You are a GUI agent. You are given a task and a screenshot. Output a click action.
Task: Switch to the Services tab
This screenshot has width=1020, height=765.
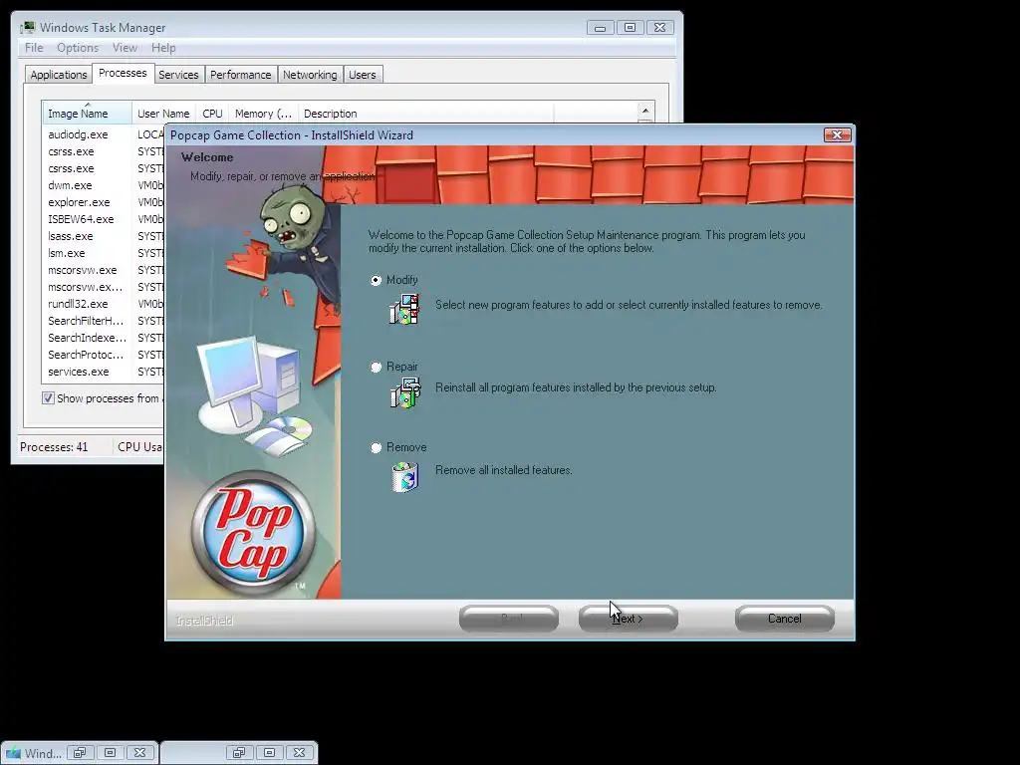pyautogui.click(x=178, y=75)
